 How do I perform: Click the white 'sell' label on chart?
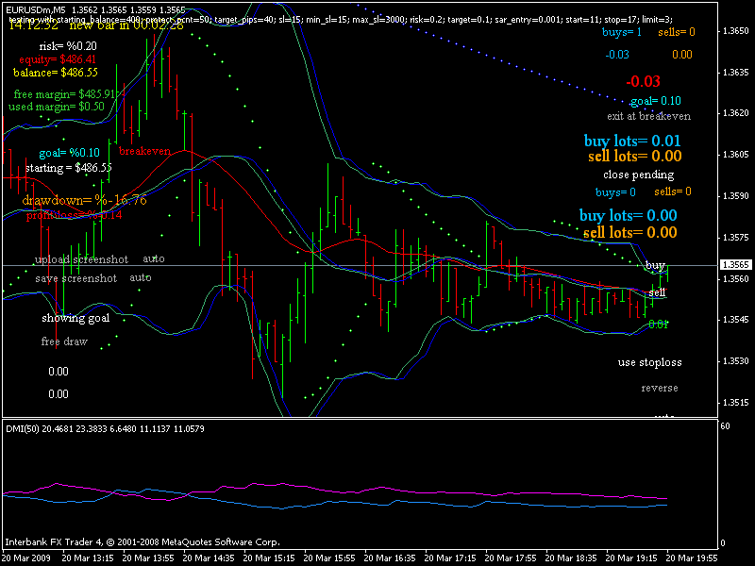(657, 292)
